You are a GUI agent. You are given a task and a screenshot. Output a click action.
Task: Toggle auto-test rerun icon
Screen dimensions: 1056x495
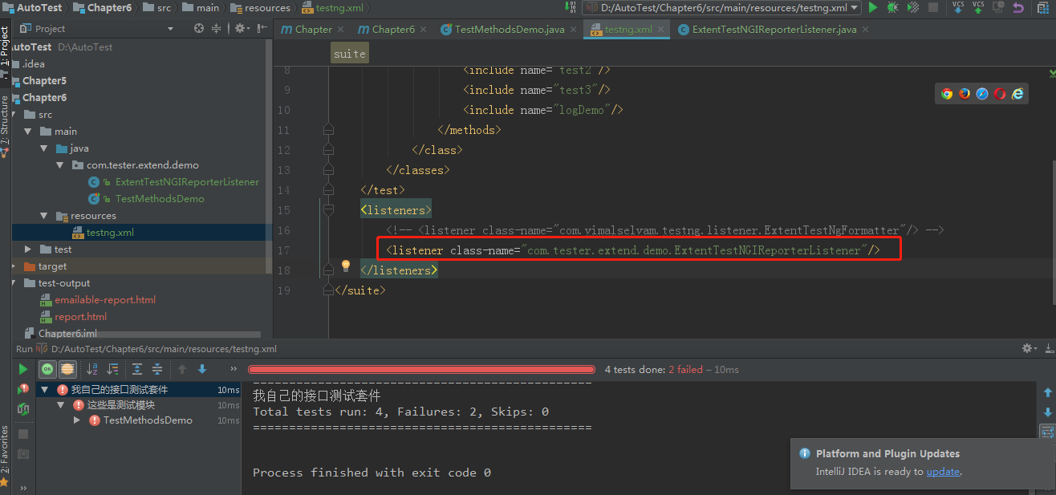pyautogui.click(x=23, y=409)
